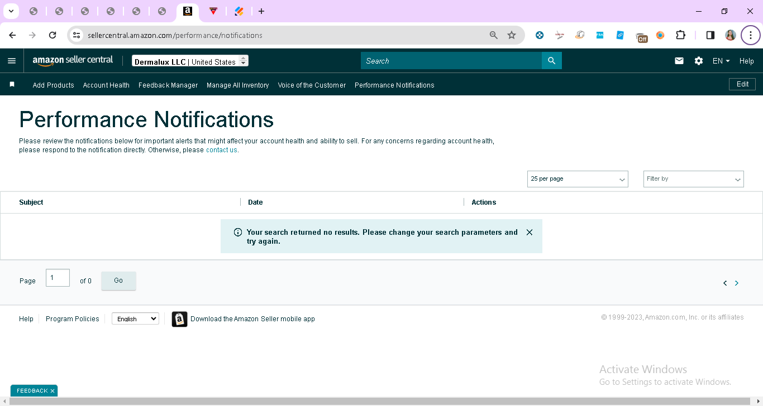Open Account Health in the nav bar
Screen dimensions: 763x406
(x=106, y=85)
